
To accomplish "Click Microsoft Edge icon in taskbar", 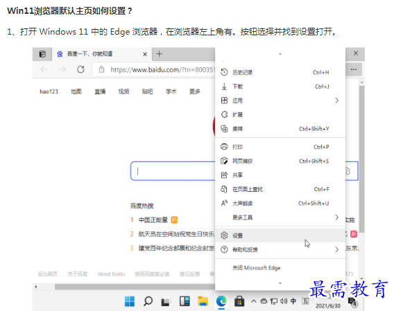I will coord(221,301).
